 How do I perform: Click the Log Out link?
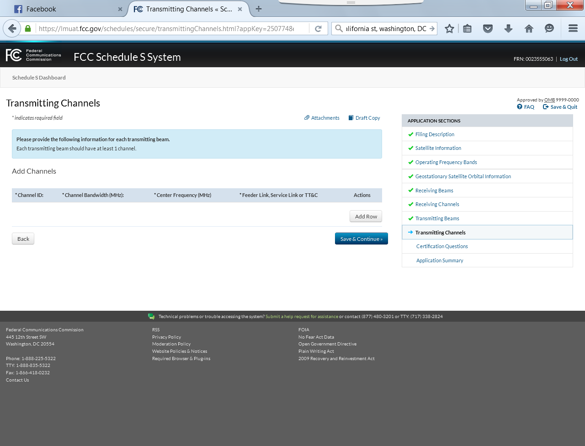click(569, 59)
